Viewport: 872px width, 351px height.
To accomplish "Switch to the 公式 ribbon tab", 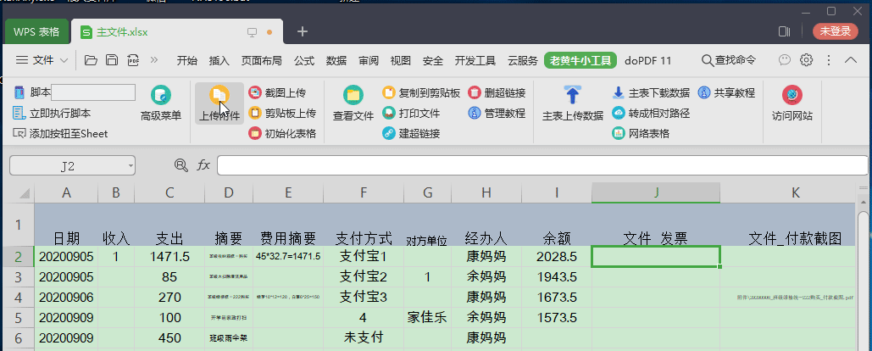I will click(304, 60).
